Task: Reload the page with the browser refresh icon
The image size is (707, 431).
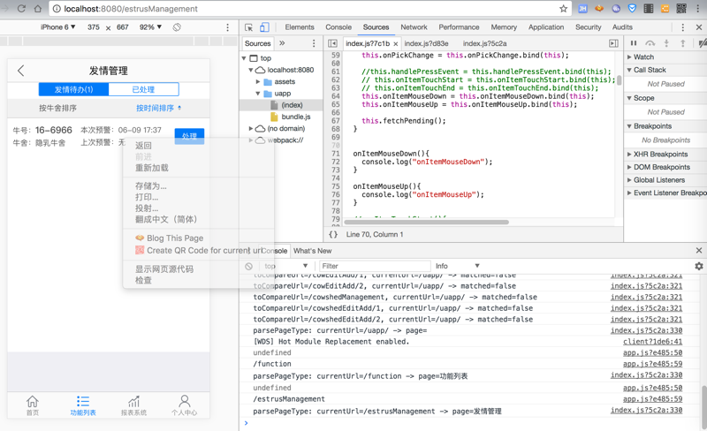Action: (x=21, y=9)
